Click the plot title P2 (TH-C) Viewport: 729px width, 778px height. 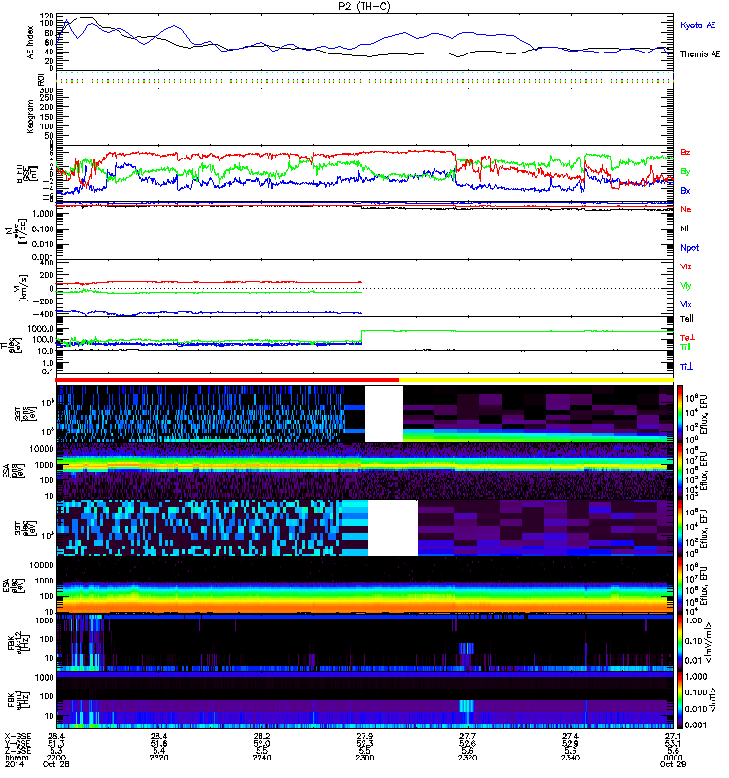click(364, 6)
